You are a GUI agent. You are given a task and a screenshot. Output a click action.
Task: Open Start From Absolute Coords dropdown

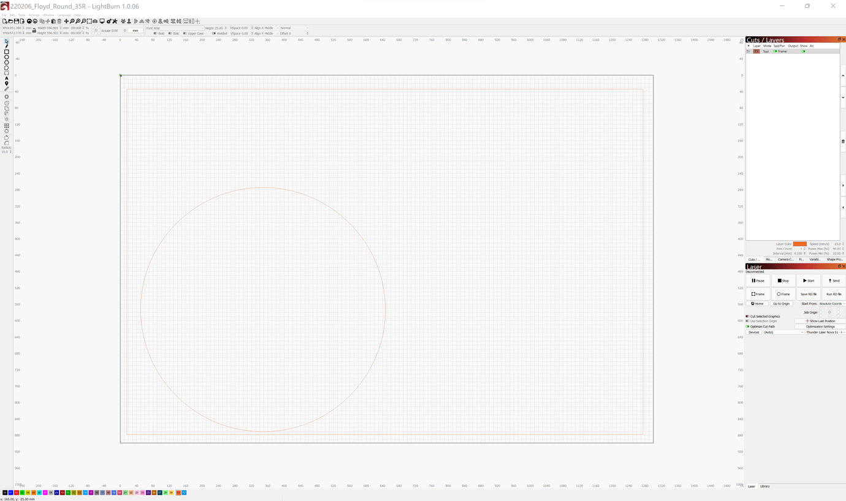(x=832, y=304)
